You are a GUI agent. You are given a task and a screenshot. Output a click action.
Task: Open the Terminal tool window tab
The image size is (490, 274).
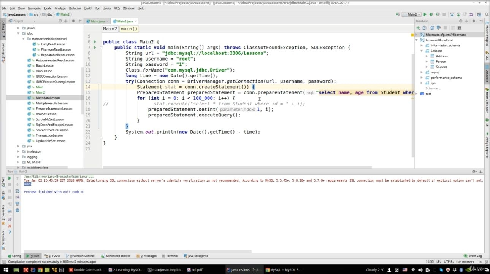click(170, 256)
